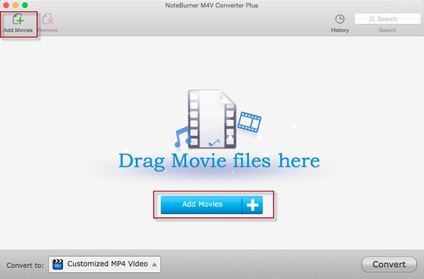This screenshot has height=279, width=424.
Task: Minimize the window with the yellow button
Action: 15,5
